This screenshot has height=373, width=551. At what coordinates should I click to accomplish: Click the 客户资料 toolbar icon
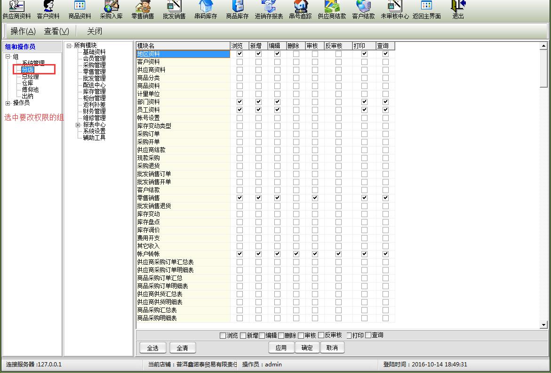pyautogui.click(x=48, y=9)
